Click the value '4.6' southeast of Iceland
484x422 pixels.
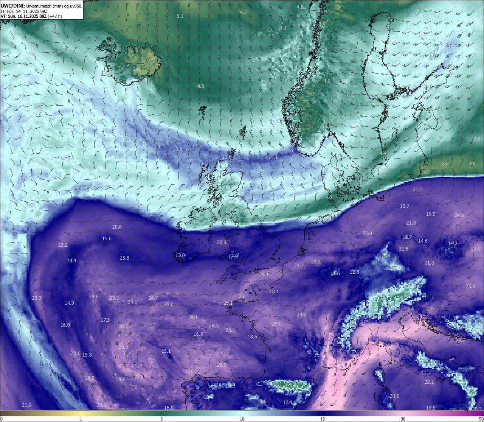201,86
